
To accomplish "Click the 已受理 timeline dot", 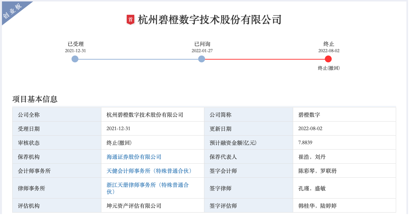I will point(75,59).
